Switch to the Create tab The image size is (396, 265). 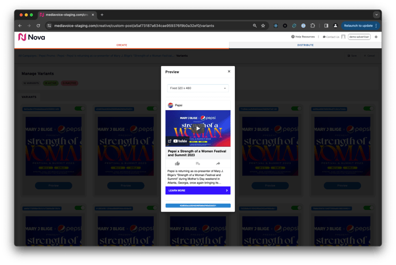[121, 45]
